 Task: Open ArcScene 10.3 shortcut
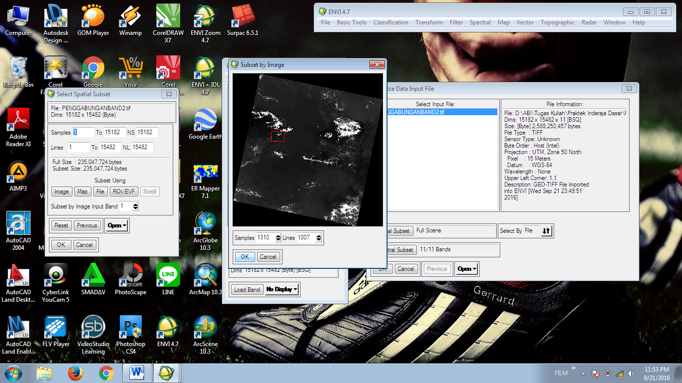point(205,335)
